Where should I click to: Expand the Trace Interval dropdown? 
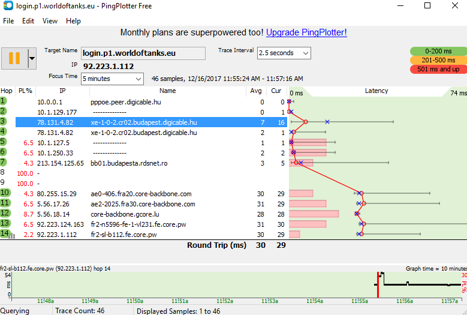click(305, 53)
